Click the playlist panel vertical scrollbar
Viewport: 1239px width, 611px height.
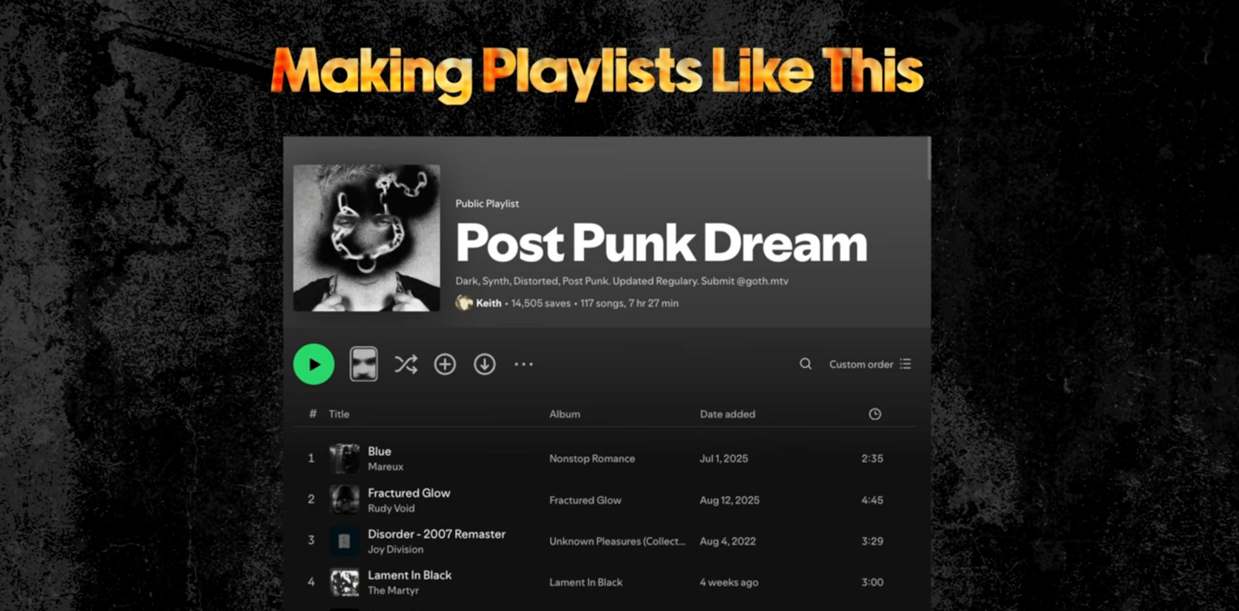(929, 158)
